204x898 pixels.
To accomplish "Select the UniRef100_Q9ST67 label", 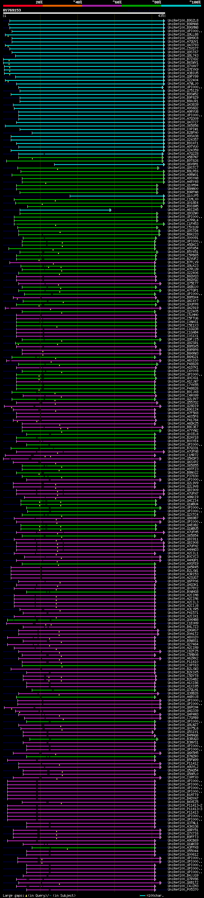I will 183,52.
